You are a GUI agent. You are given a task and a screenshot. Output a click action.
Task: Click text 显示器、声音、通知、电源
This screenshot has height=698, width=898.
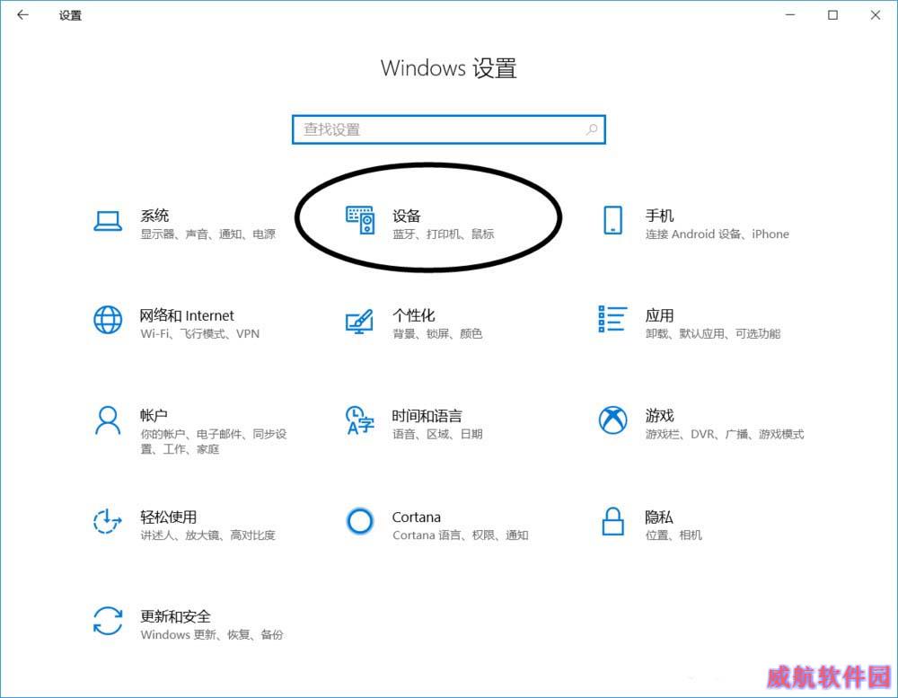coord(208,234)
